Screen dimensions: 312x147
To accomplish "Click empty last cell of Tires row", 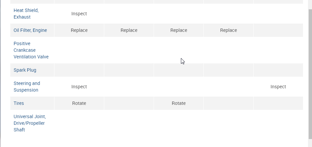I will 278,103.
